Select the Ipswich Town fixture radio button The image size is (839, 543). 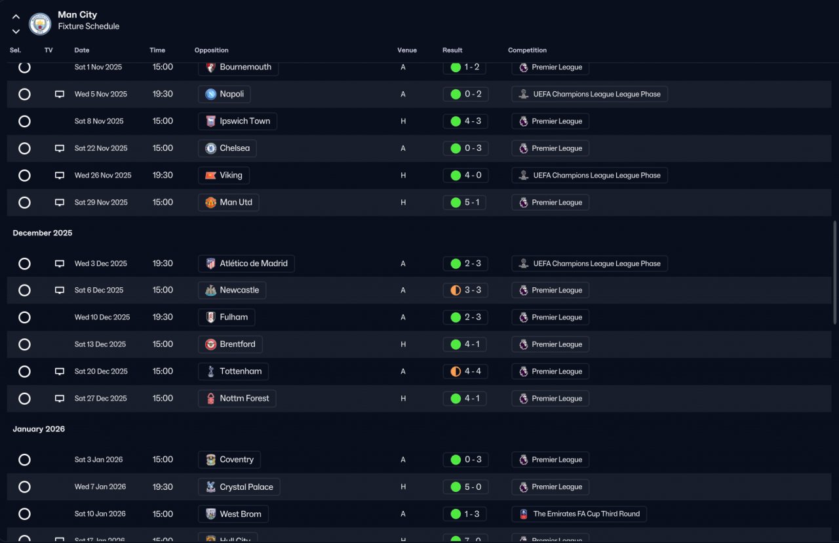tap(24, 121)
